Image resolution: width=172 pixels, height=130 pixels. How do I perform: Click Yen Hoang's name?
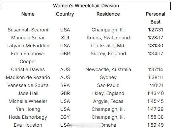28,109
